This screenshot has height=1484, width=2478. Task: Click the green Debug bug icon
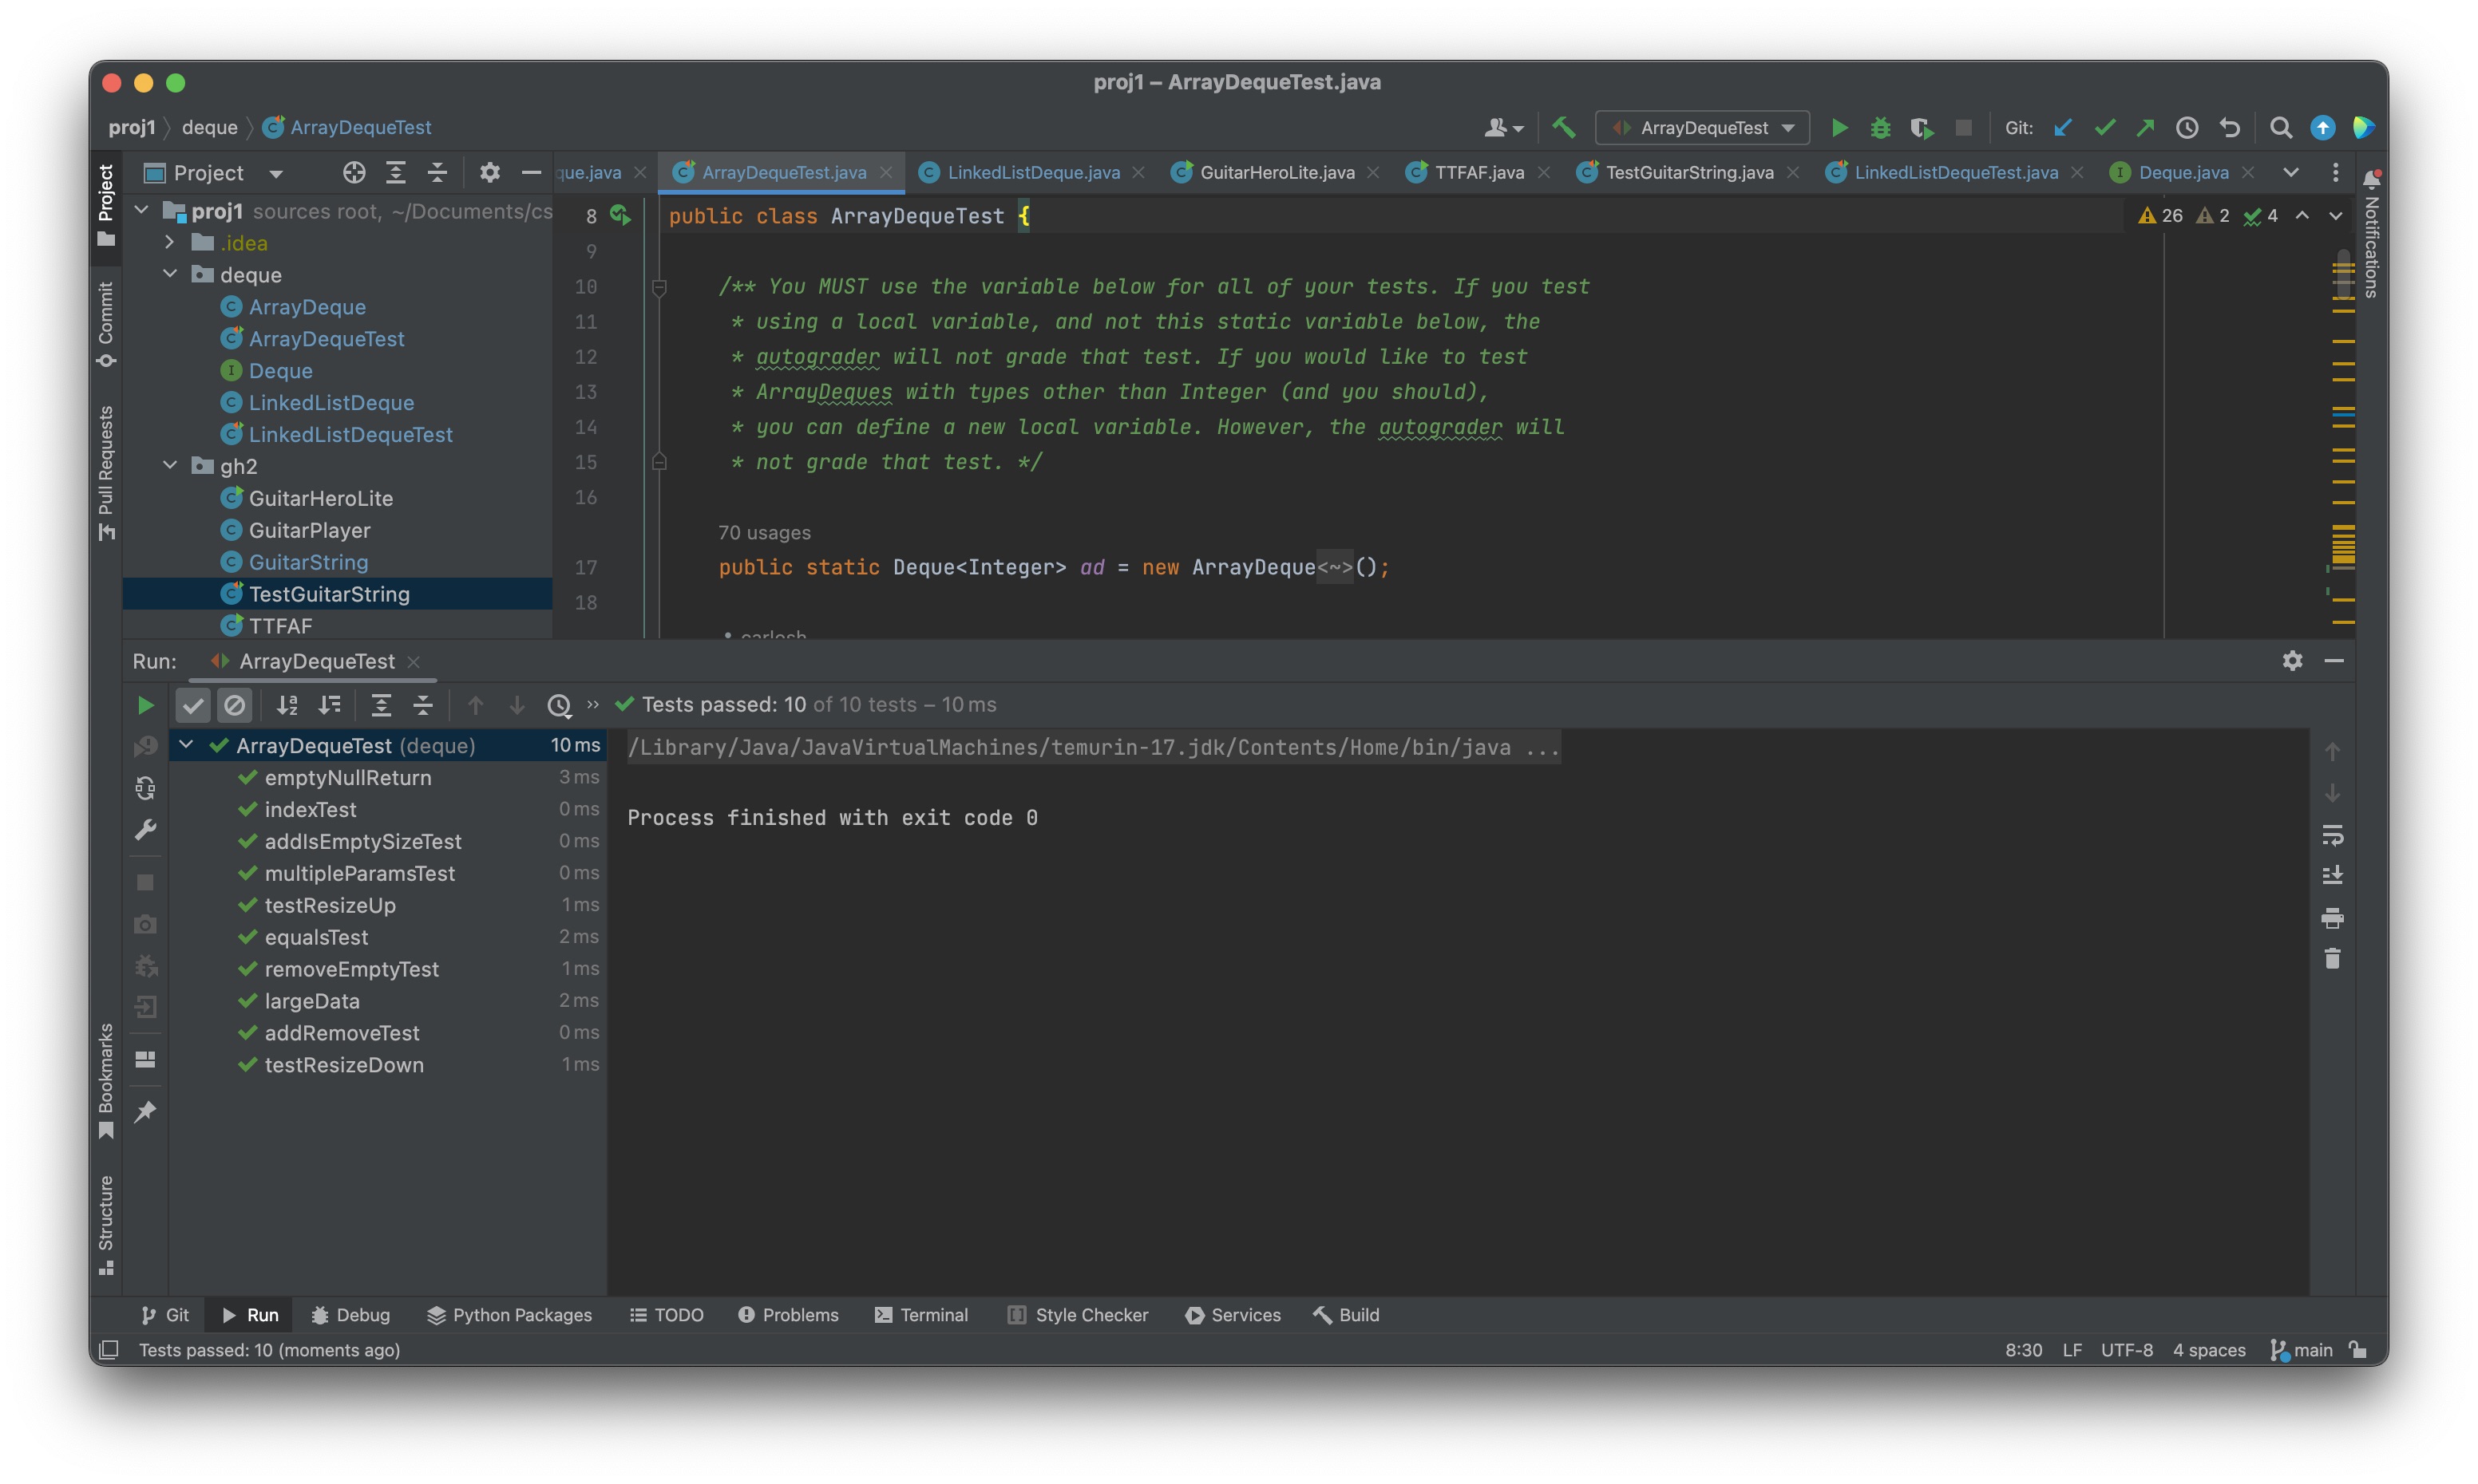[x=1880, y=127]
